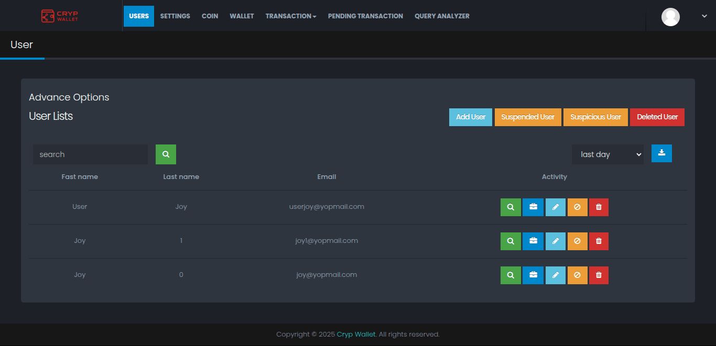This screenshot has width=716, height=346.
Task: Click the green search magnifier button
Action: click(x=166, y=154)
